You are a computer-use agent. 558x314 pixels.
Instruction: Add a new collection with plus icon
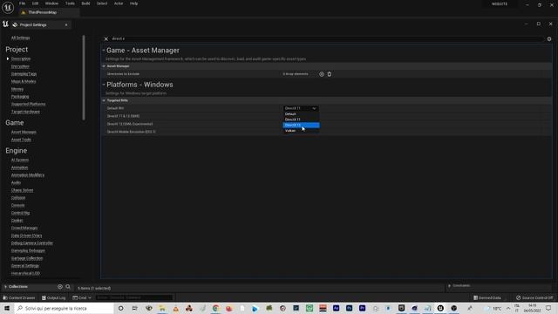[60, 287]
